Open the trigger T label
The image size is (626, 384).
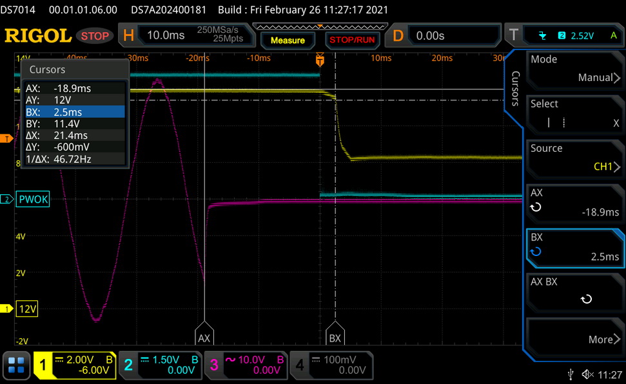click(x=513, y=35)
